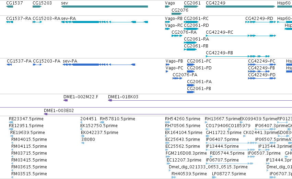The width and height of the screenshot is (292, 179).
Task: Select the RH40539.5prime EST
Action: (x=174, y=178)
